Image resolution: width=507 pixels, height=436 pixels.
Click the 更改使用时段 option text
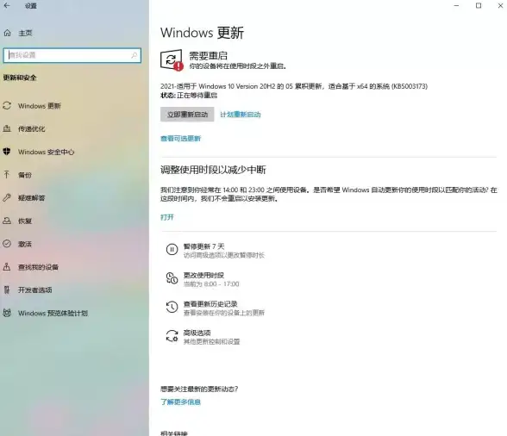tap(203, 276)
